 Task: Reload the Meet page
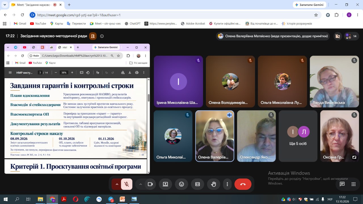pos(22,15)
